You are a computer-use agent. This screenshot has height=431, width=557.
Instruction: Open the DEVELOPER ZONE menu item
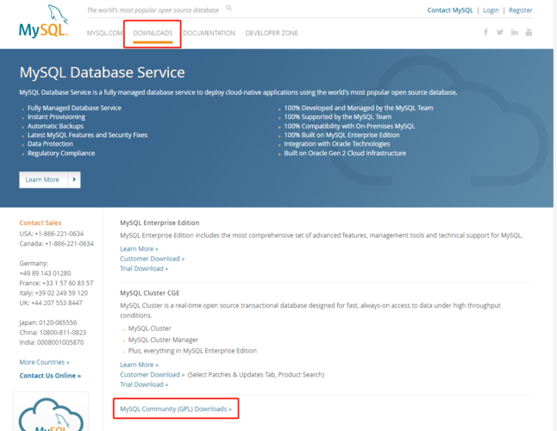(272, 33)
